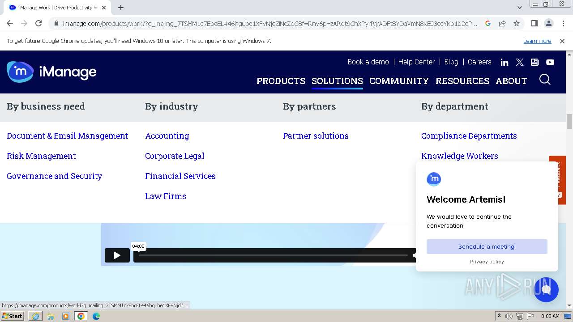573x322 pixels.
Task: Go to the iManage logo home link
Action: tap(51, 72)
